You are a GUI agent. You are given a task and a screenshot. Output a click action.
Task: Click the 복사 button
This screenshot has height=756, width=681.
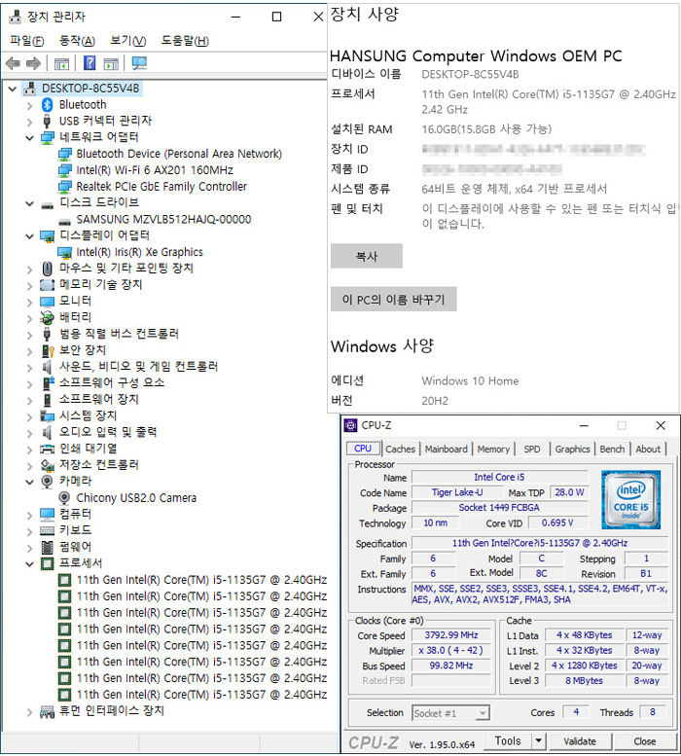tap(366, 257)
